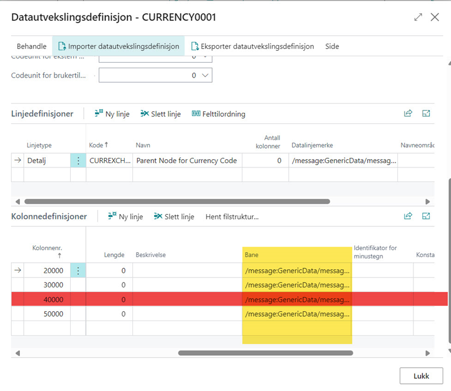Sort by Kolonnenr. column header
The height and width of the screenshot is (391, 451).
47,251
